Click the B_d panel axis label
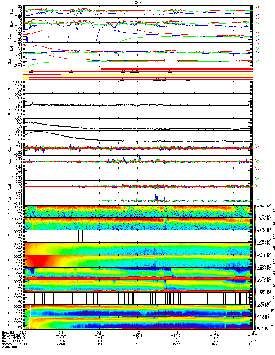Screen dimensions: 275x355 pyautogui.click(x=12, y=49)
